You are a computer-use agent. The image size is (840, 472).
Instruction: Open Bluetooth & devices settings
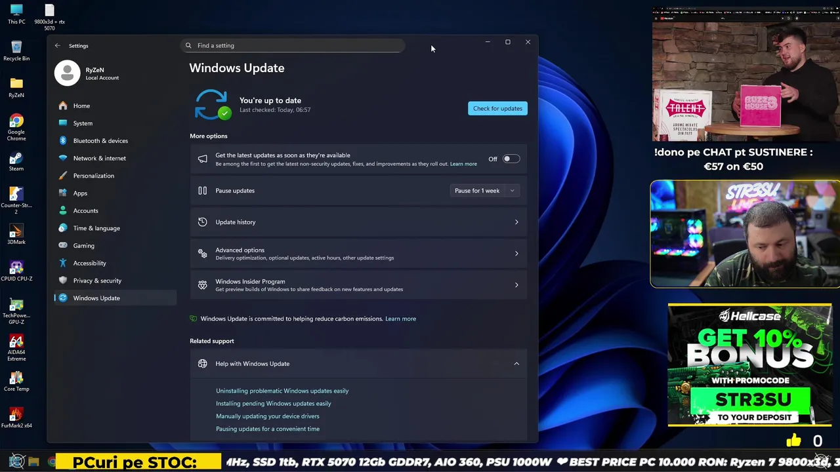click(x=115, y=141)
